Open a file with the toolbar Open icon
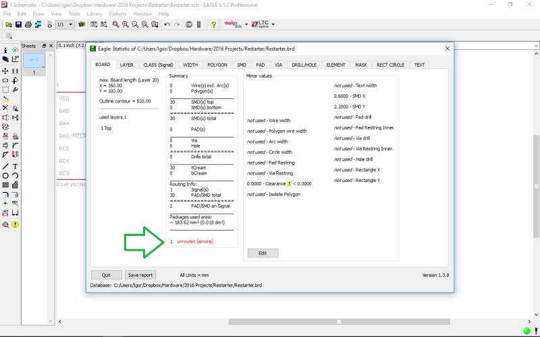Screen dimensions: 540x337 9,24
